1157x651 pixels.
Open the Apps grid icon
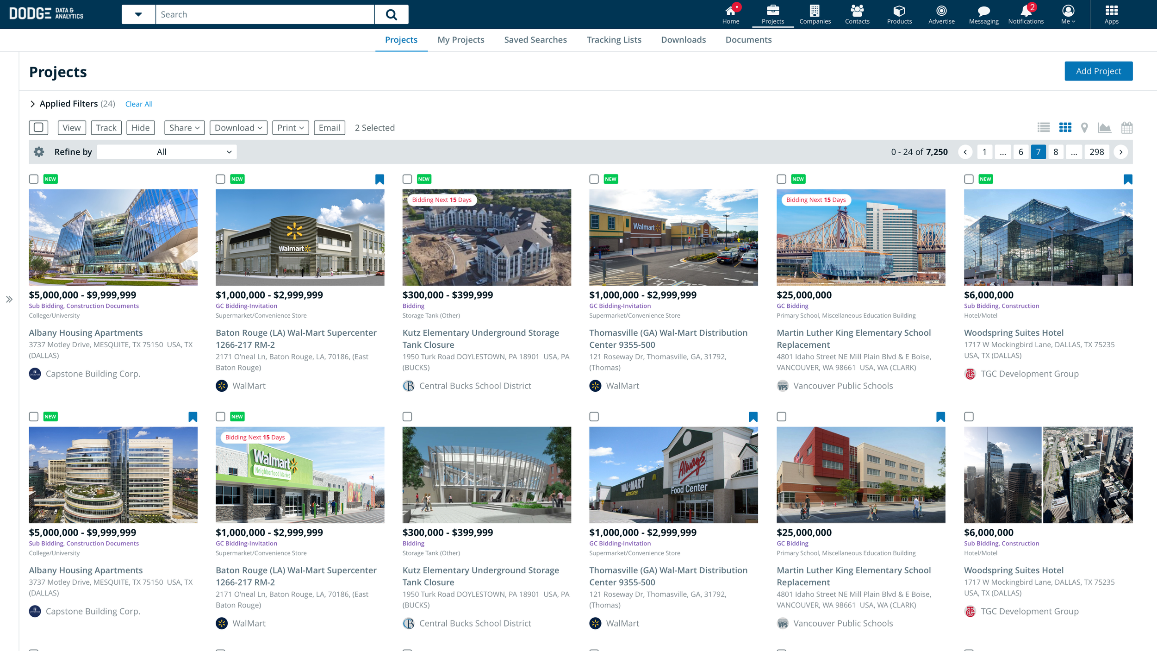tap(1112, 14)
